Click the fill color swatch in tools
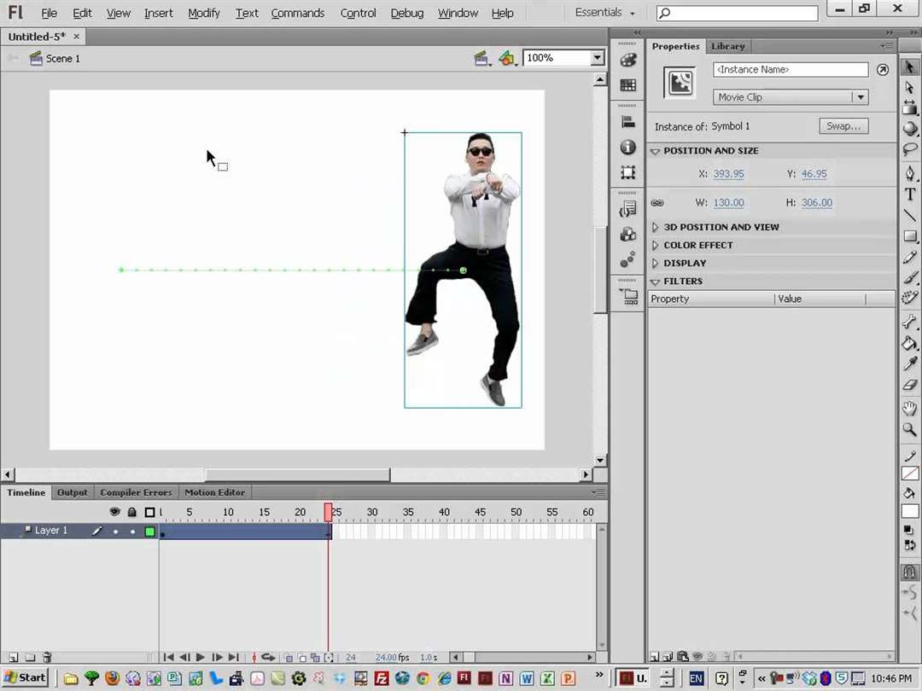The image size is (922, 691). click(911, 511)
